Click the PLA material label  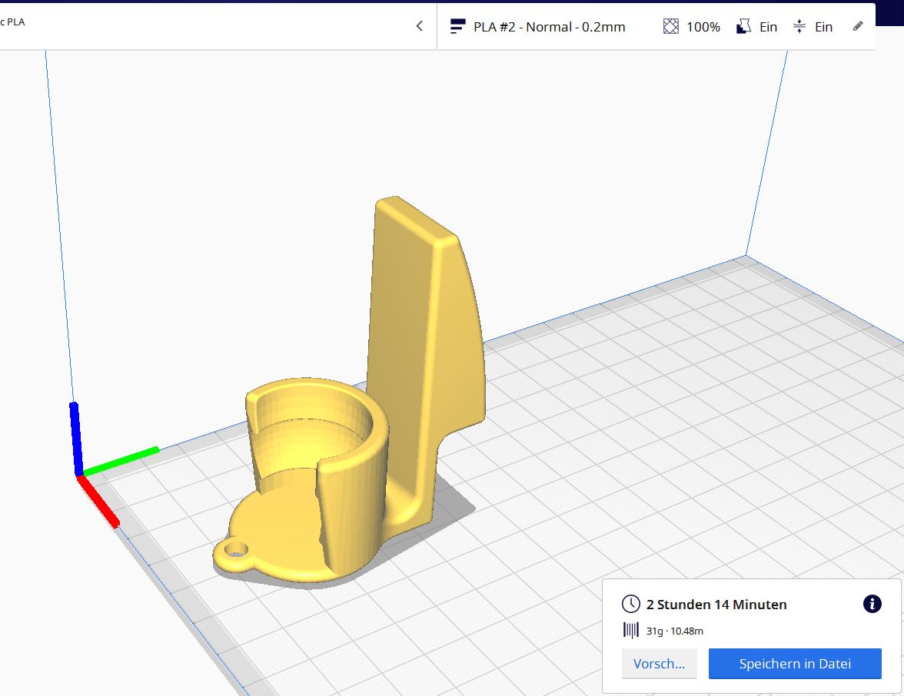pos(12,22)
